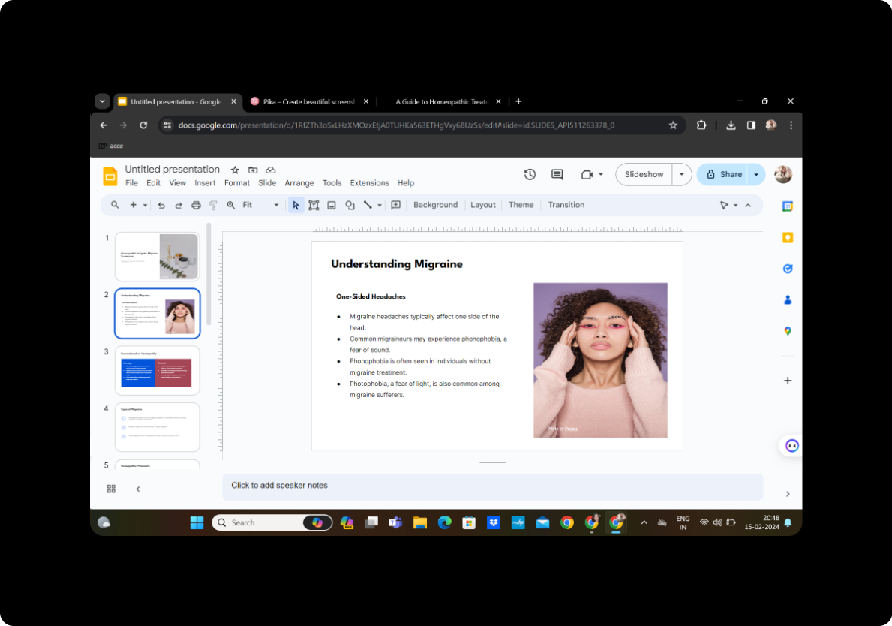Select slide 3 thumbnail in filmstrip
Image resolution: width=892 pixels, height=626 pixels.
[x=157, y=370]
